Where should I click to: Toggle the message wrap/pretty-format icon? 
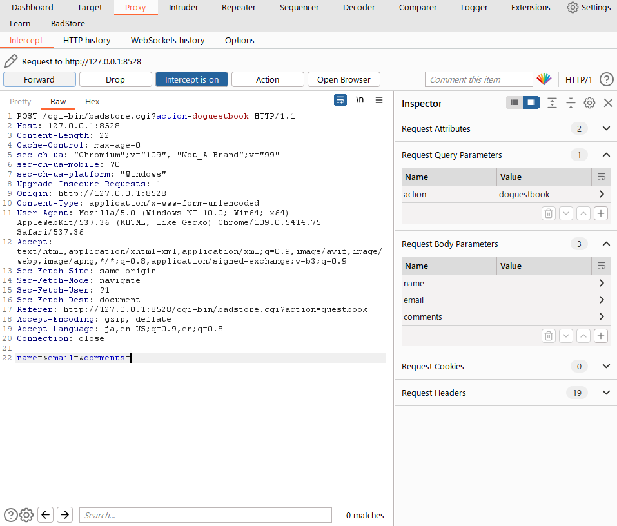click(340, 100)
